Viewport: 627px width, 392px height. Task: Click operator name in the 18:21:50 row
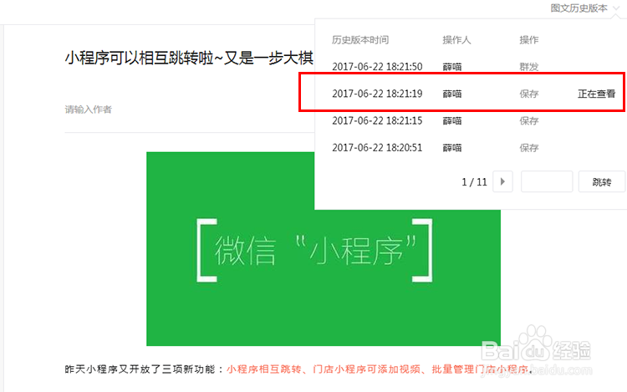[x=451, y=67]
